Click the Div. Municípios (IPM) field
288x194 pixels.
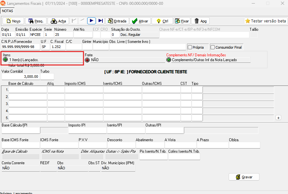pyautogui.click(x=118, y=168)
